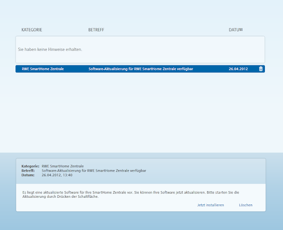Click the 'Löschen' link in the message details
Viewport: 283px width, 230px height.
click(x=246, y=205)
